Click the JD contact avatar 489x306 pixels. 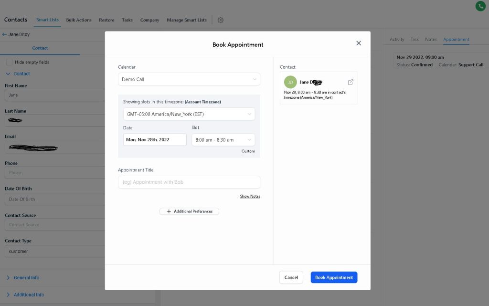coord(290,82)
